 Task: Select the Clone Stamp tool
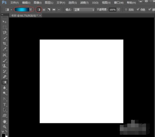pos(4,66)
